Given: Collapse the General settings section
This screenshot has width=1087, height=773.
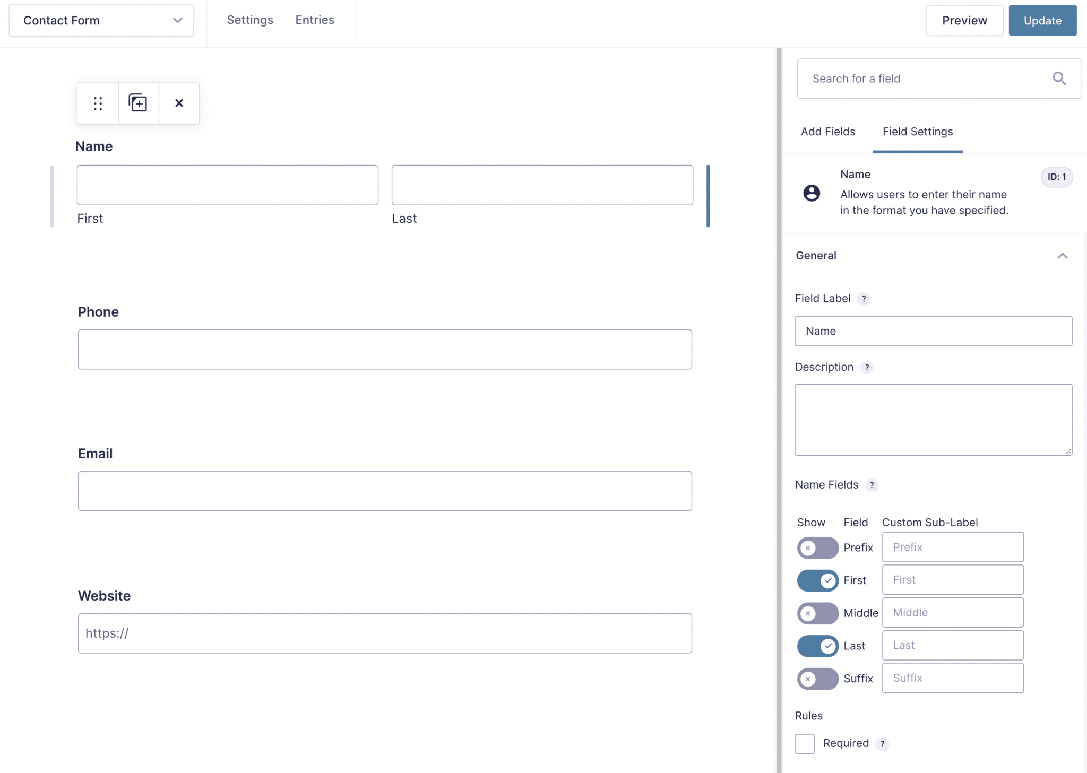Looking at the screenshot, I should [x=1063, y=256].
